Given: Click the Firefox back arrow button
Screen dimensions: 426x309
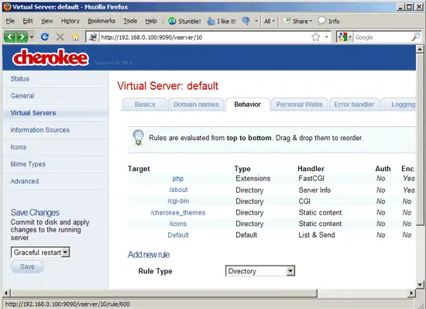Looking at the screenshot, I should tap(9, 36).
